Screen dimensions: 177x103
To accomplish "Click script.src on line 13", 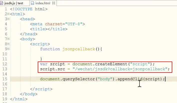I will tap(52, 69).
